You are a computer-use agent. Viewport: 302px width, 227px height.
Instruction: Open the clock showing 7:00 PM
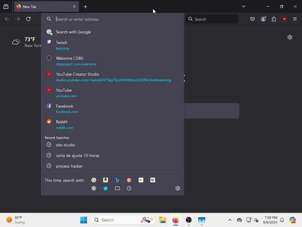point(270,220)
